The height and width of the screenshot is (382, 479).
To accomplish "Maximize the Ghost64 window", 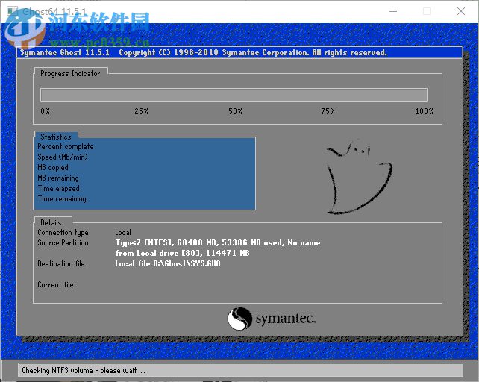I will (427, 11).
